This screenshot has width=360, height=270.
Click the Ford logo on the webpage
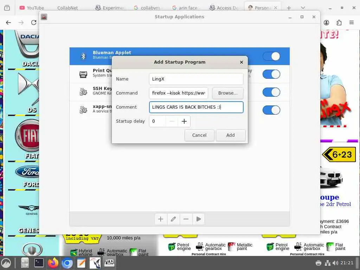(x=27, y=172)
